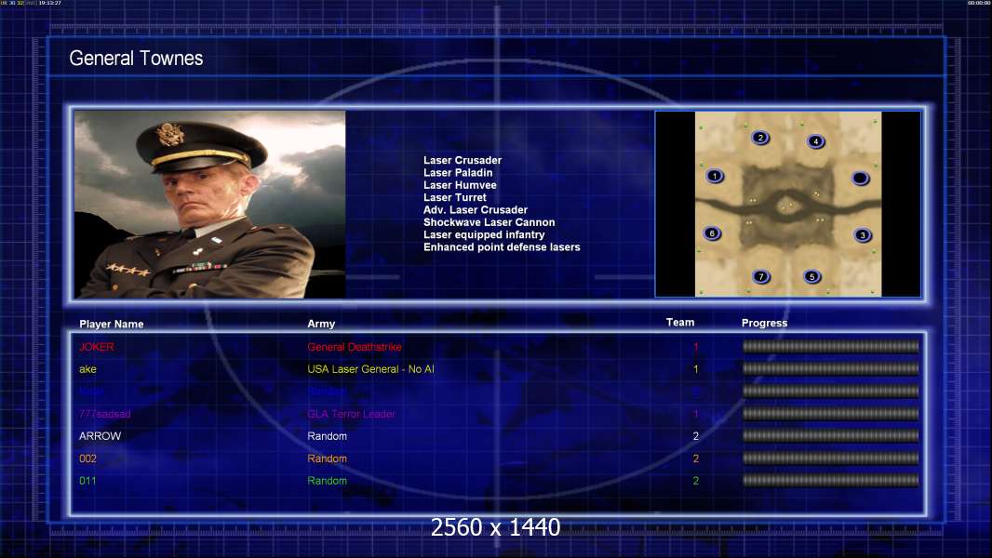Image resolution: width=992 pixels, height=558 pixels.
Task: Click ake's loading progress bar
Action: [x=831, y=368]
